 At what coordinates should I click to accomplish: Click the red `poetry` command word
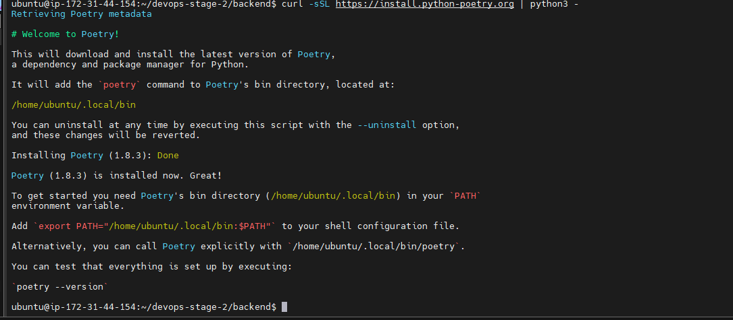pyautogui.click(x=119, y=85)
